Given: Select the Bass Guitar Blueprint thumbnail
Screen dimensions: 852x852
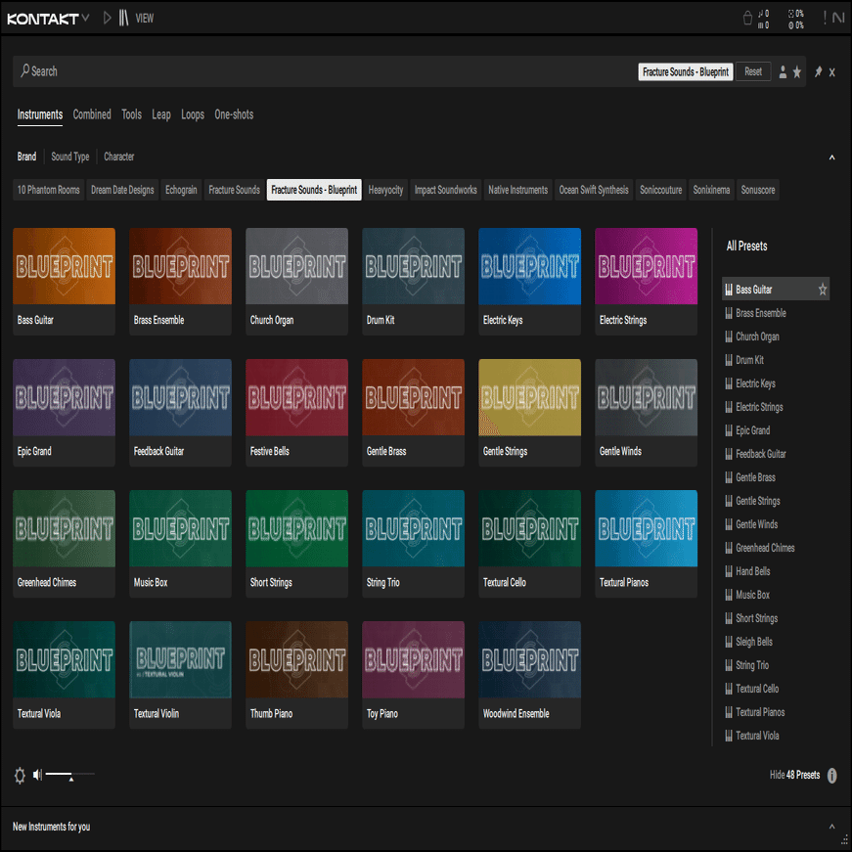Looking at the screenshot, I should (x=65, y=266).
